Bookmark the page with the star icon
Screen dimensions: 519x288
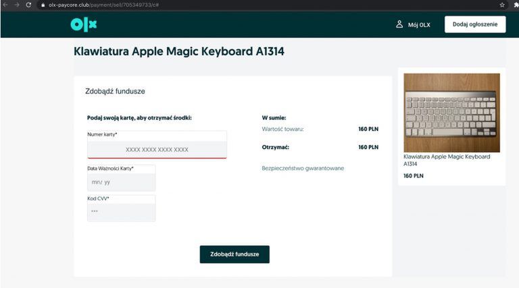click(x=502, y=5)
